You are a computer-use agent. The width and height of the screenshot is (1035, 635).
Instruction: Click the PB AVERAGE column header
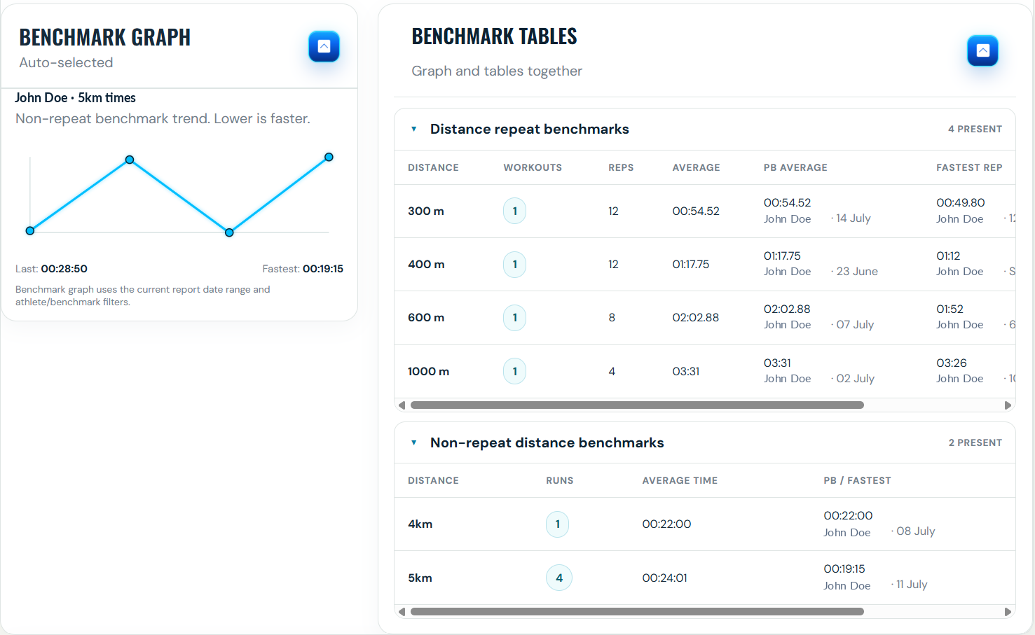pyautogui.click(x=795, y=167)
